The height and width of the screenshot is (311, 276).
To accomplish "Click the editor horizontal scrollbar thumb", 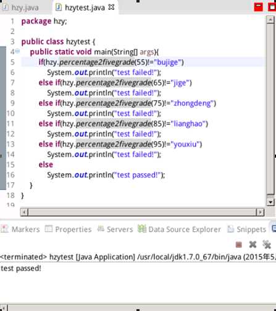I will pos(142,212).
